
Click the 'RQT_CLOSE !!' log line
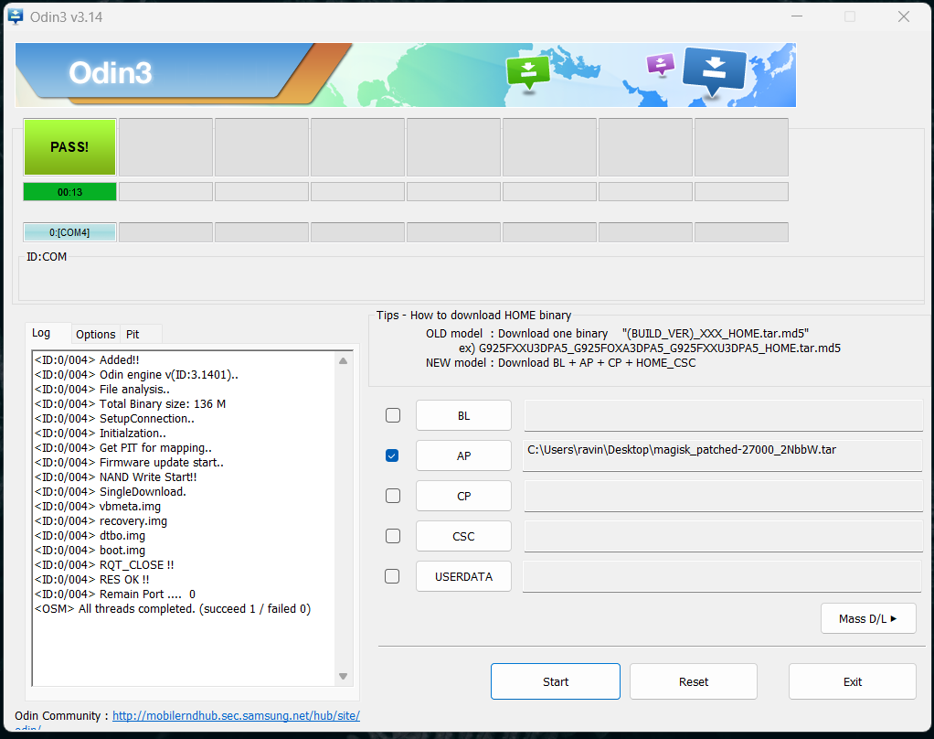[104, 565]
